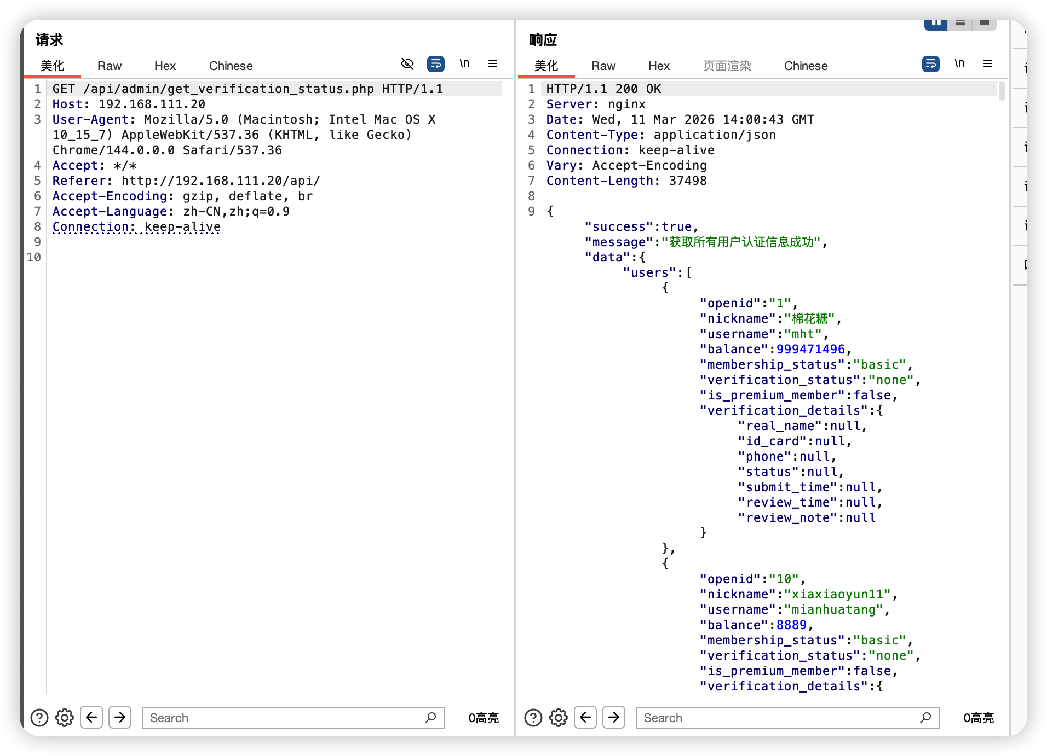This screenshot has width=1047, height=756.
Task: Go to previous search match in request
Action: [x=91, y=717]
